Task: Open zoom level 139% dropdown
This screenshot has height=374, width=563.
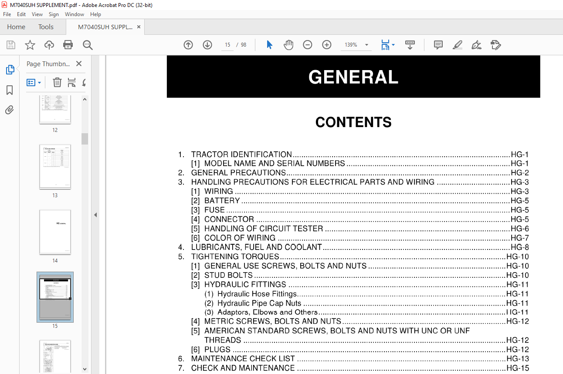Action: click(366, 45)
